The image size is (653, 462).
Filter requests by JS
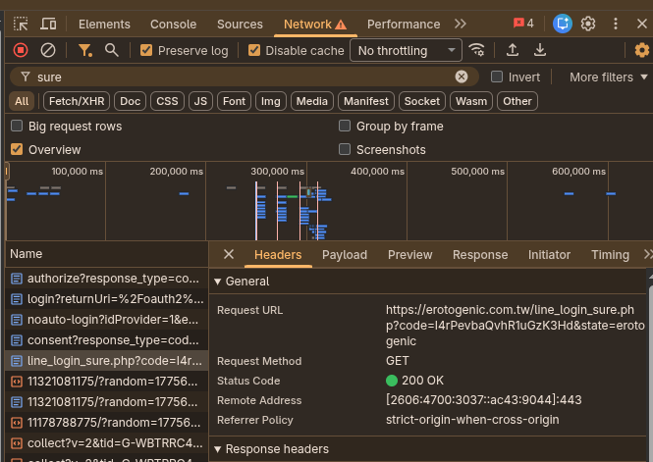tap(200, 101)
